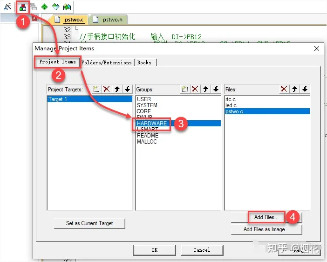This screenshot has width=327, height=262.
Task: Click the multi-project workspace toolbar icon
Action: 34,7
